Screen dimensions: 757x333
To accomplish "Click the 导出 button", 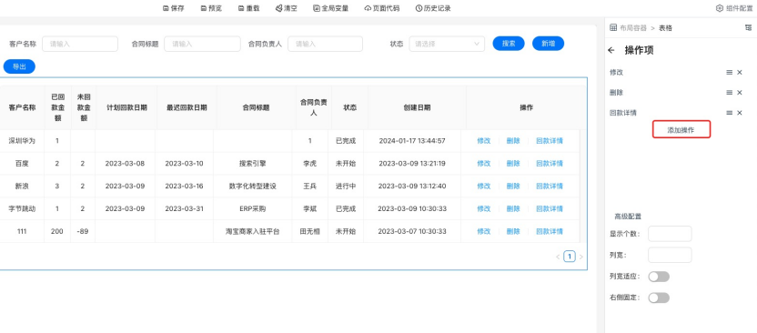I will click(x=19, y=66).
